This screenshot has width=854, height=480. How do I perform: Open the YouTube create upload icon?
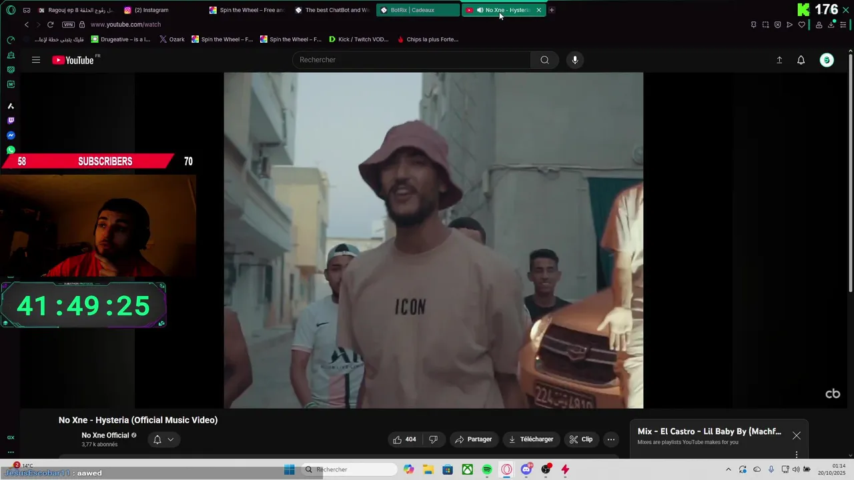point(779,60)
